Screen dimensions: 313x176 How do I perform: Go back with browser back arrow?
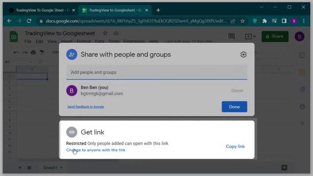pos(9,21)
